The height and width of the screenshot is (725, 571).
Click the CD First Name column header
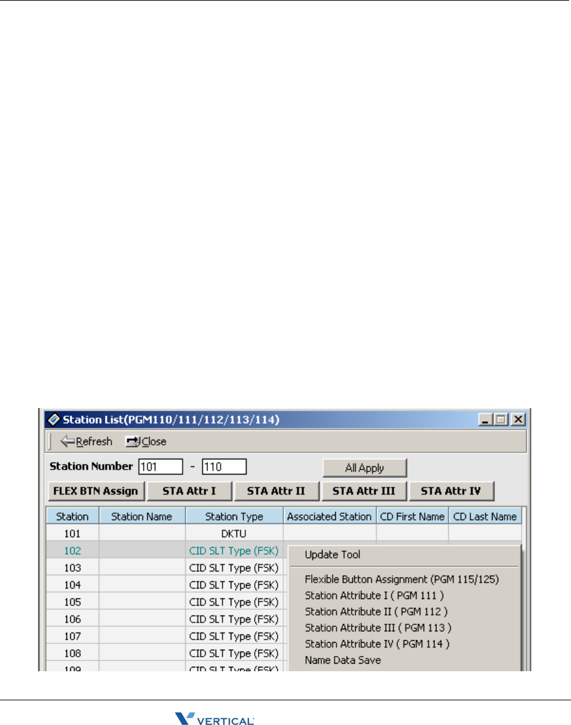point(412,516)
